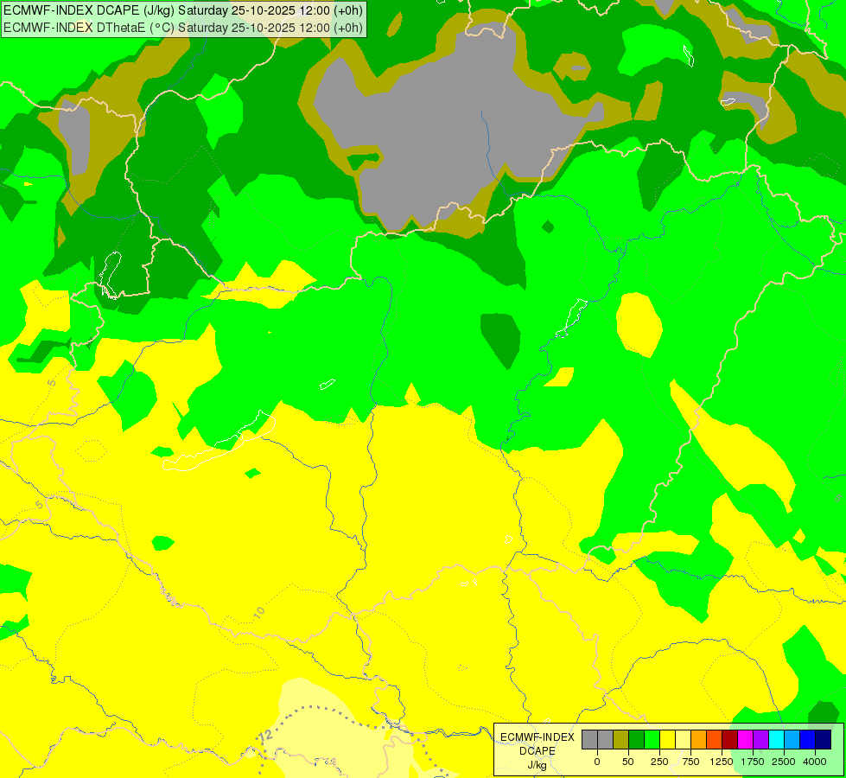Click the legend value 1250
Viewport: 846px width, 778px height.
(722, 762)
